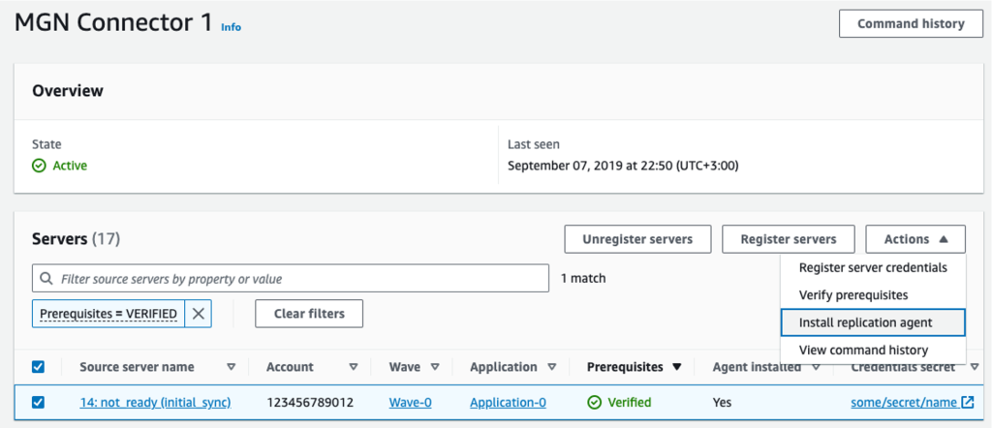Open Command history button
This screenshot has width=992, height=428.
click(911, 24)
